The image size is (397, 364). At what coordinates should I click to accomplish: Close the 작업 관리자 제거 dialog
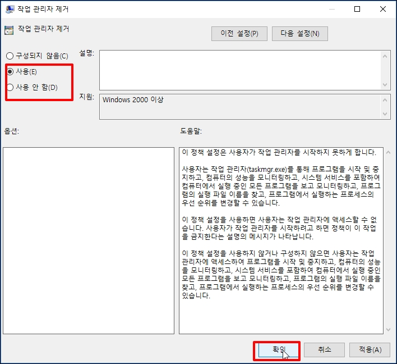pos(383,9)
